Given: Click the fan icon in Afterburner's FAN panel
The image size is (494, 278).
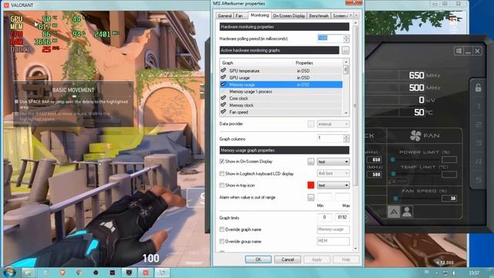Looking at the screenshot, I should [x=415, y=136].
